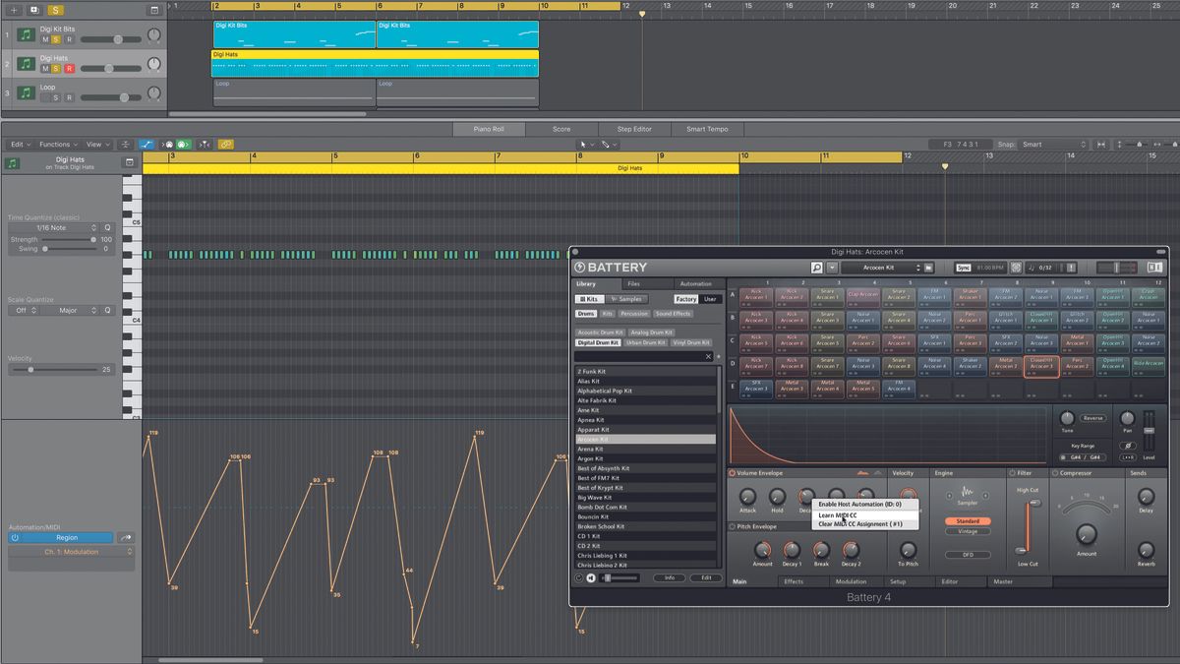The width and height of the screenshot is (1180, 664).
Task: Open Battery's search with the magnifier icon
Action: tap(817, 266)
